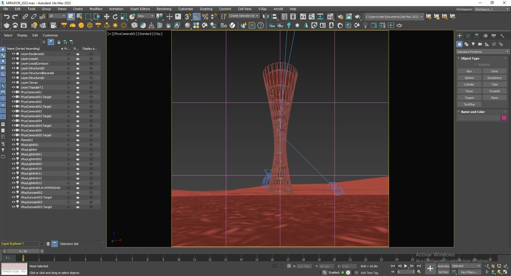
Task: Open the Standard Primitives dropdown
Action: (483, 52)
